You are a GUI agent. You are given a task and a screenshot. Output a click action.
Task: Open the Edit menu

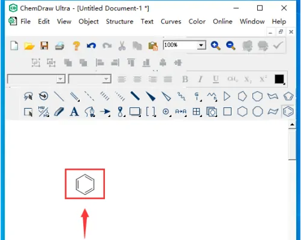[x=44, y=22]
